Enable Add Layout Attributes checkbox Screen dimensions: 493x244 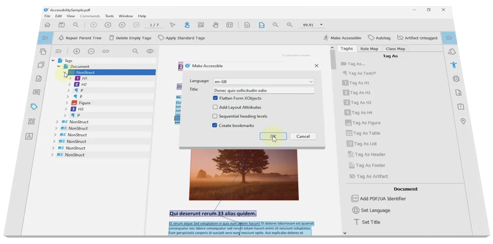coord(215,107)
